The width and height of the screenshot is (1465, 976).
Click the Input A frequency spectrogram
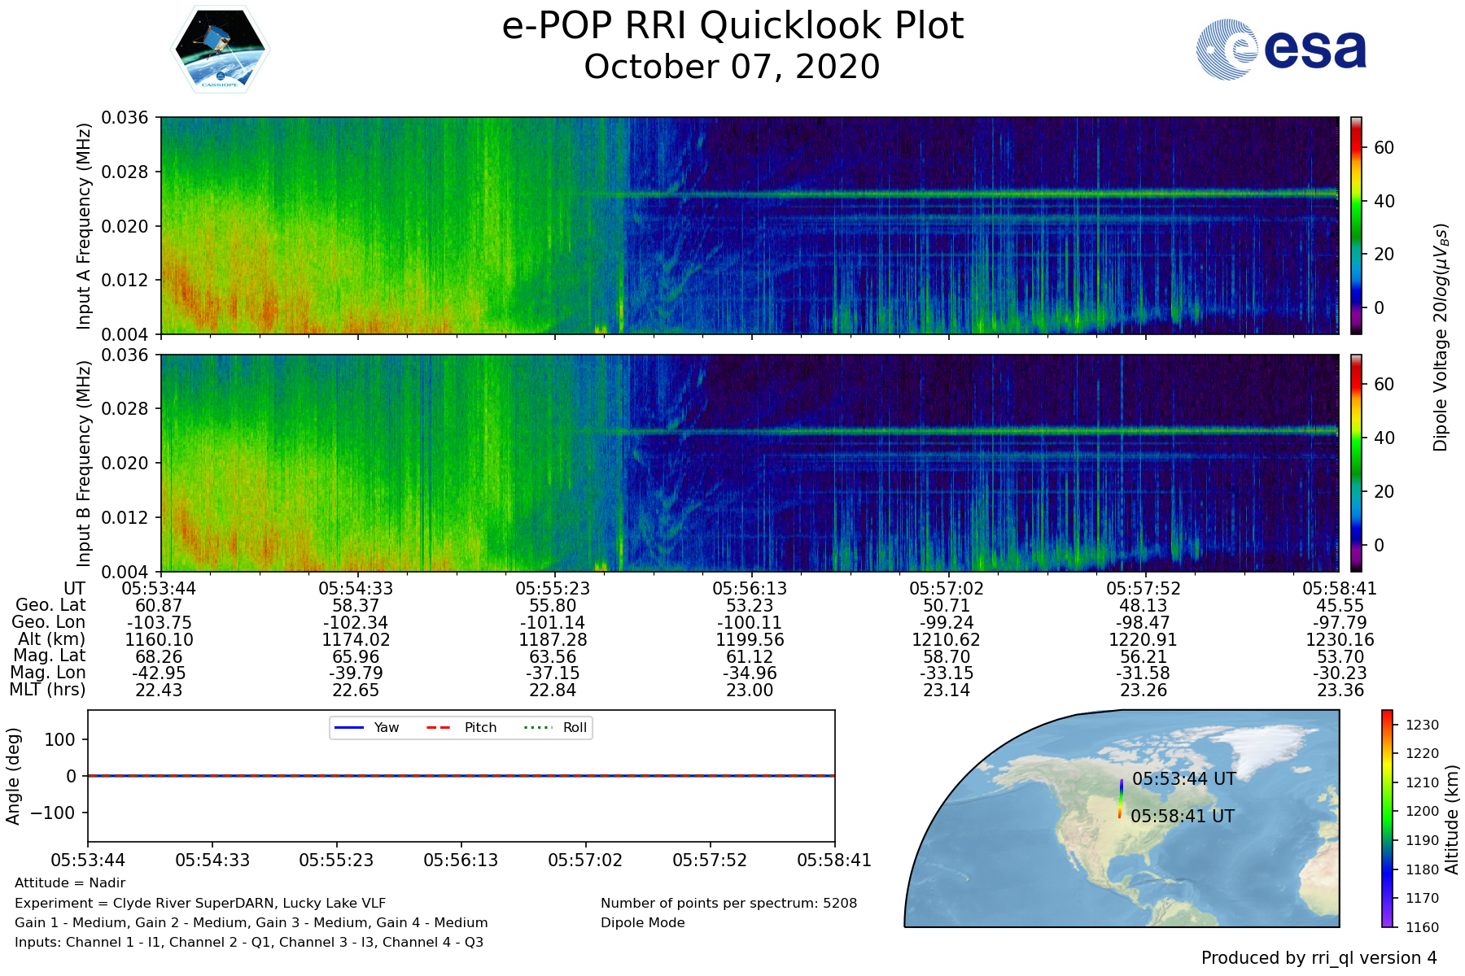[749, 225]
